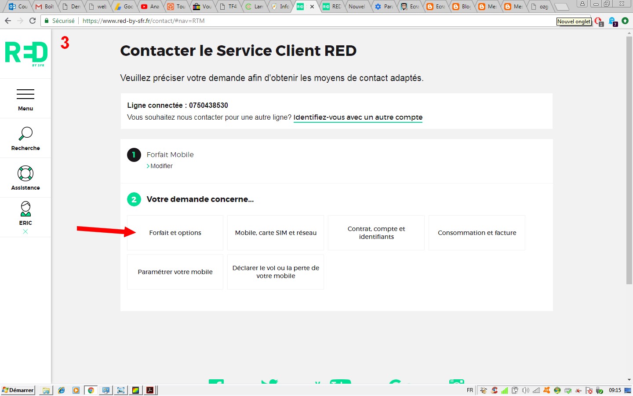Switch to the Google Drive 'Goo' tab

tap(124, 7)
